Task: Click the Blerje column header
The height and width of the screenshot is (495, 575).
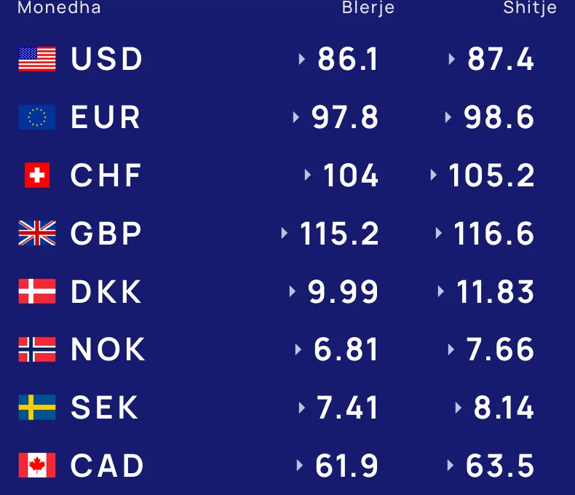Action: [x=368, y=9]
